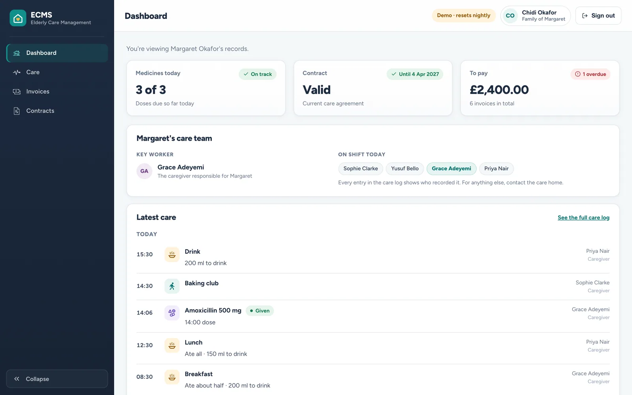Open See the full care log
The height and width of the screenshot is (395, 632).
[x=583, y=218]
